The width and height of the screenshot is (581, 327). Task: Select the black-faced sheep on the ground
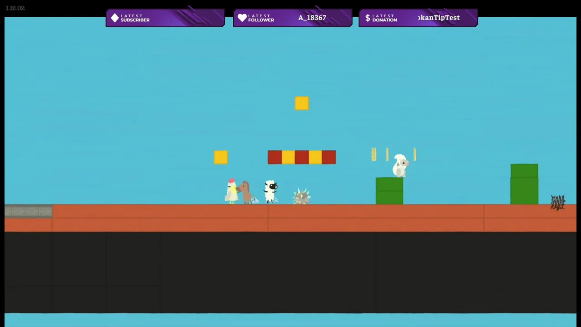(x=271, y=191)
